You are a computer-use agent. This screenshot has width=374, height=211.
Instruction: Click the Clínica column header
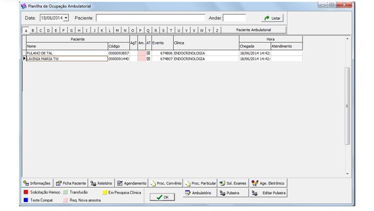click(x=206, y=43)
